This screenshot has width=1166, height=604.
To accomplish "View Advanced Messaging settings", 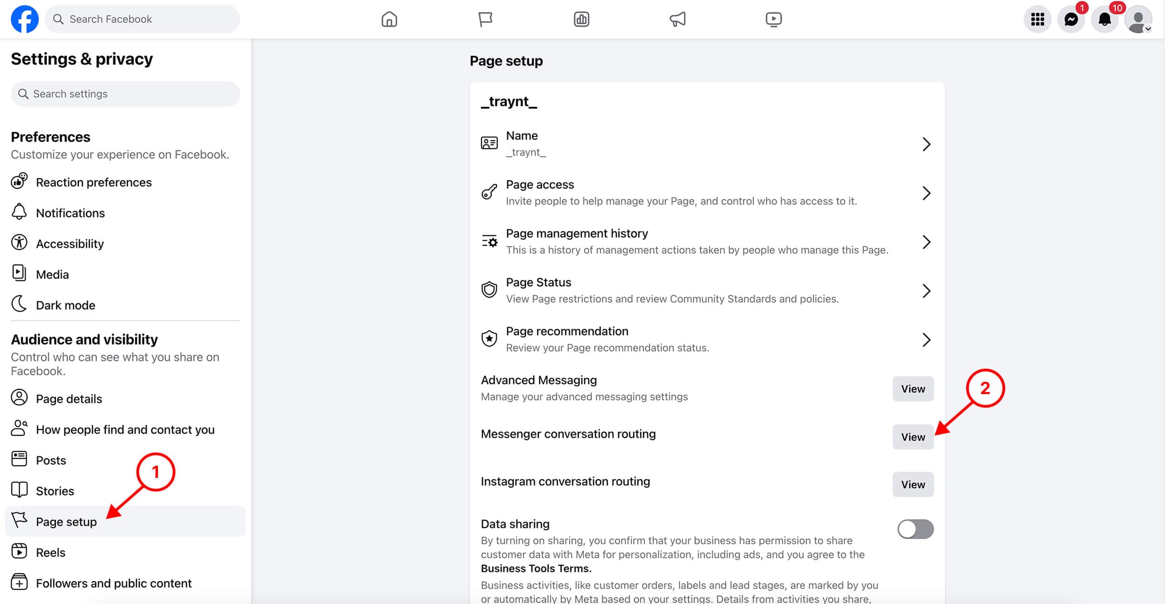I will 913,389.
